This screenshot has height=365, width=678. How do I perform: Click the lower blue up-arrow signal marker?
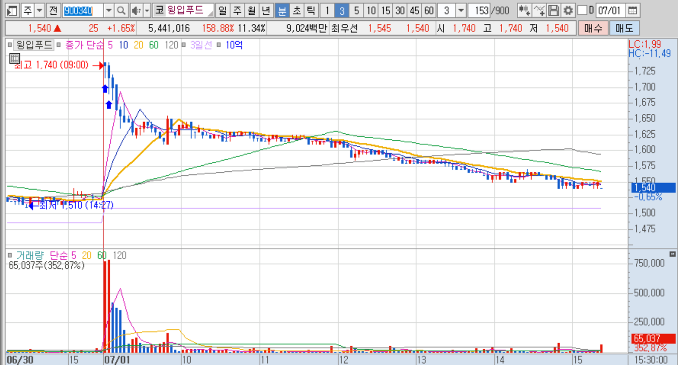tap(109, 105)
